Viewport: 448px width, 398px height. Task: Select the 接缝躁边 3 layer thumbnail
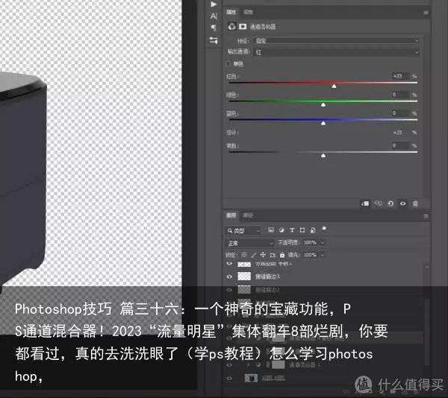[x=244, y=277]
